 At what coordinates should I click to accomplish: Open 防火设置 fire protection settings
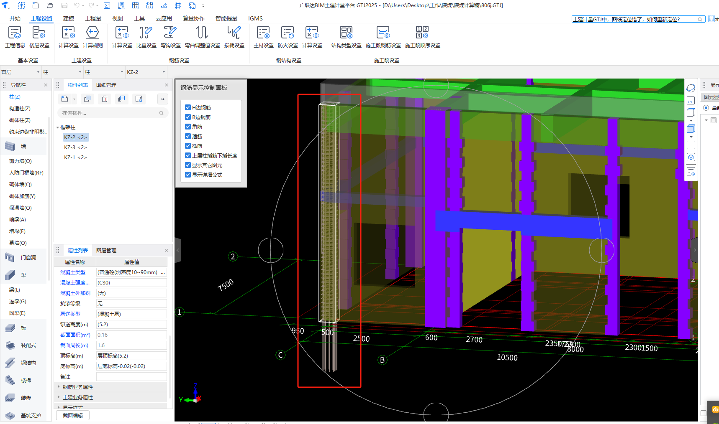(x=288, y=37)
